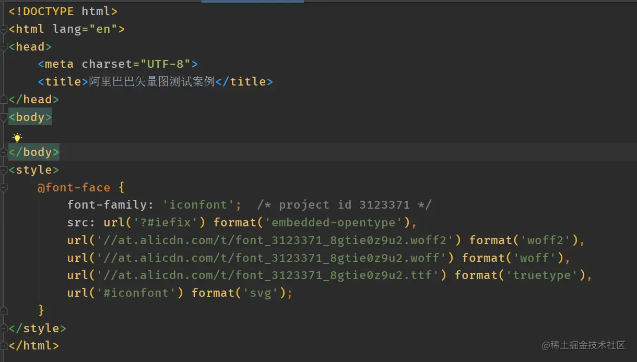
Task: Click the closing </title> tag
Action: 244,82
